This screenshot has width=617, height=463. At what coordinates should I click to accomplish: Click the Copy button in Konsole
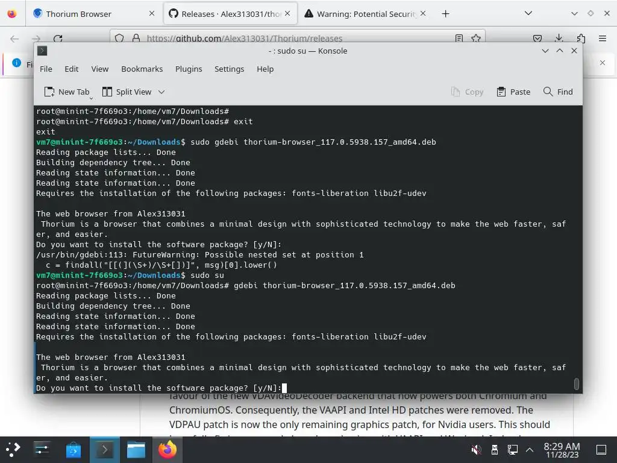(x=467, y=92)
